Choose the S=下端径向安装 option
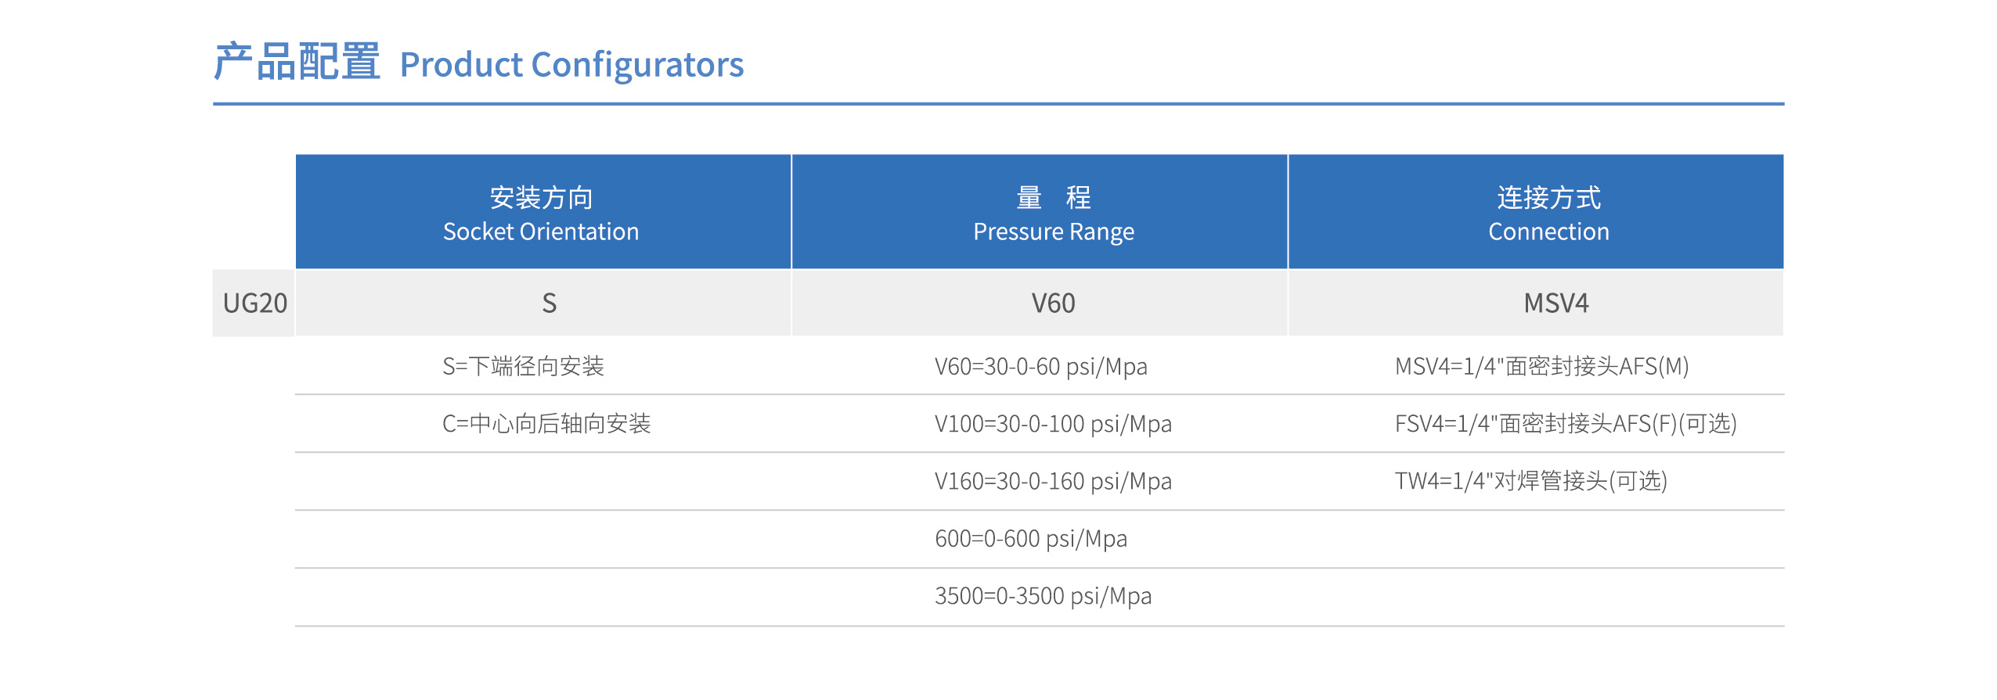This screenshot has height=700, width=1997. coord(523,366)
